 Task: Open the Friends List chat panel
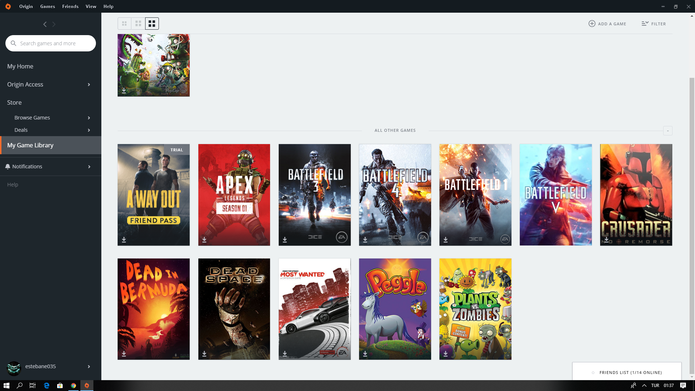[x=627, y=372]
